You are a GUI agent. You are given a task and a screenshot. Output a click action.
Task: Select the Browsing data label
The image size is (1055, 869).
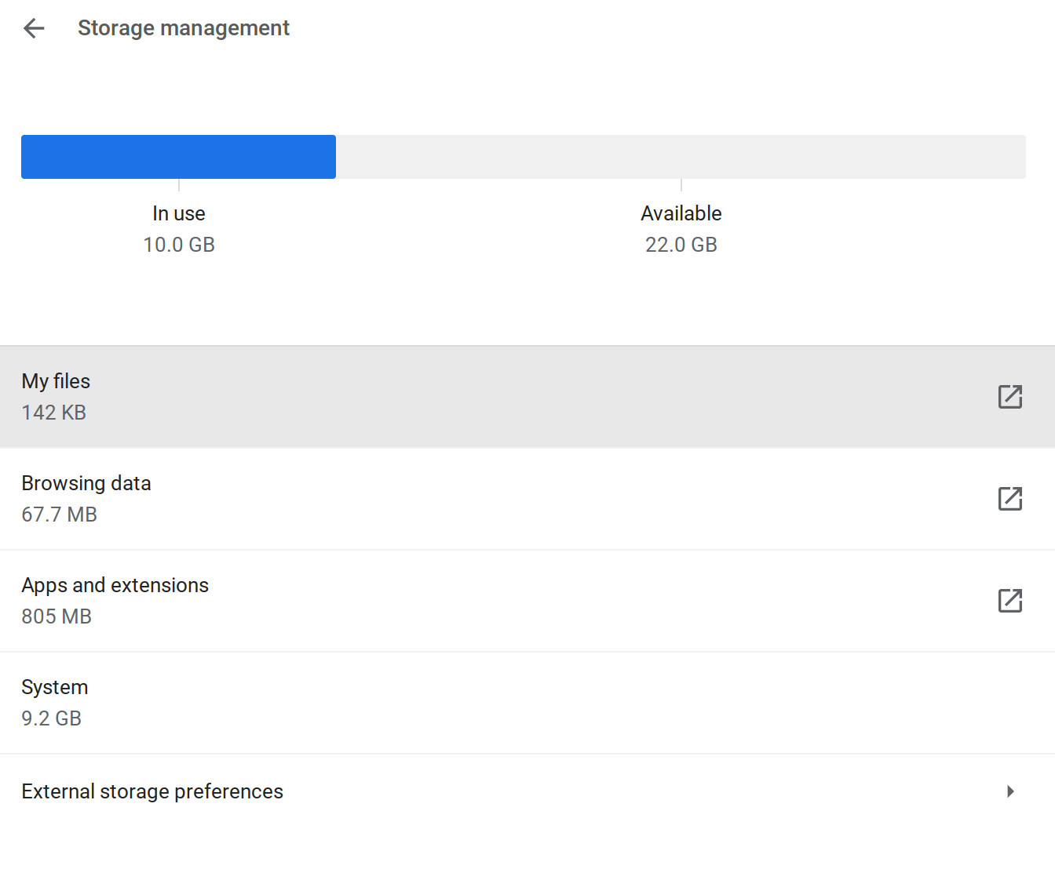(86, 483)
